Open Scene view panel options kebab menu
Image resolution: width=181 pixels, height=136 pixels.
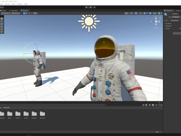161,11
